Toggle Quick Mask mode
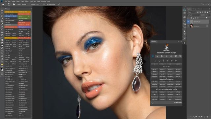The image size is (211, 119). [2, 73]
